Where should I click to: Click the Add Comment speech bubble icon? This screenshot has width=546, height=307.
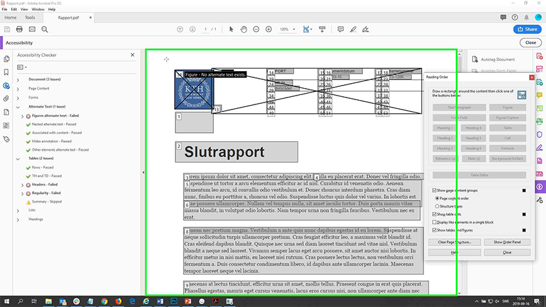340,30
